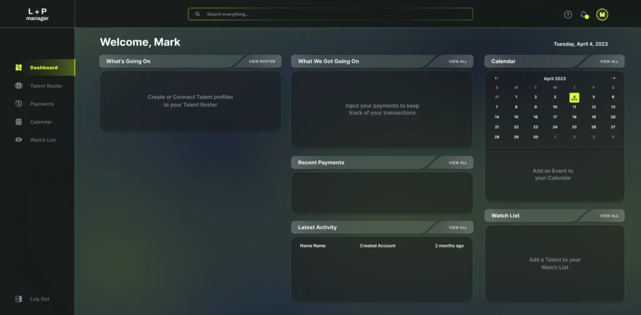Click Add an Event to your Calendar
641x315 pixels.
point(553,174)
